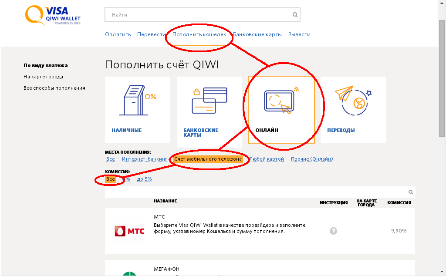446x276 pixels.
Task: Filter places by Любой картой
Action: (x=267, y=159)
